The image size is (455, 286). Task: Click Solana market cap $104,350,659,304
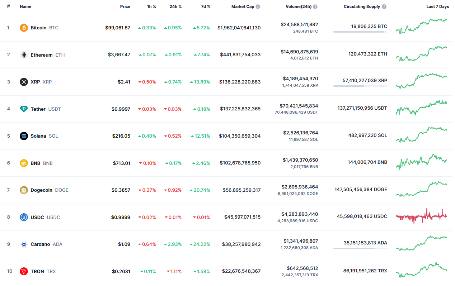(x=240, y=136)
